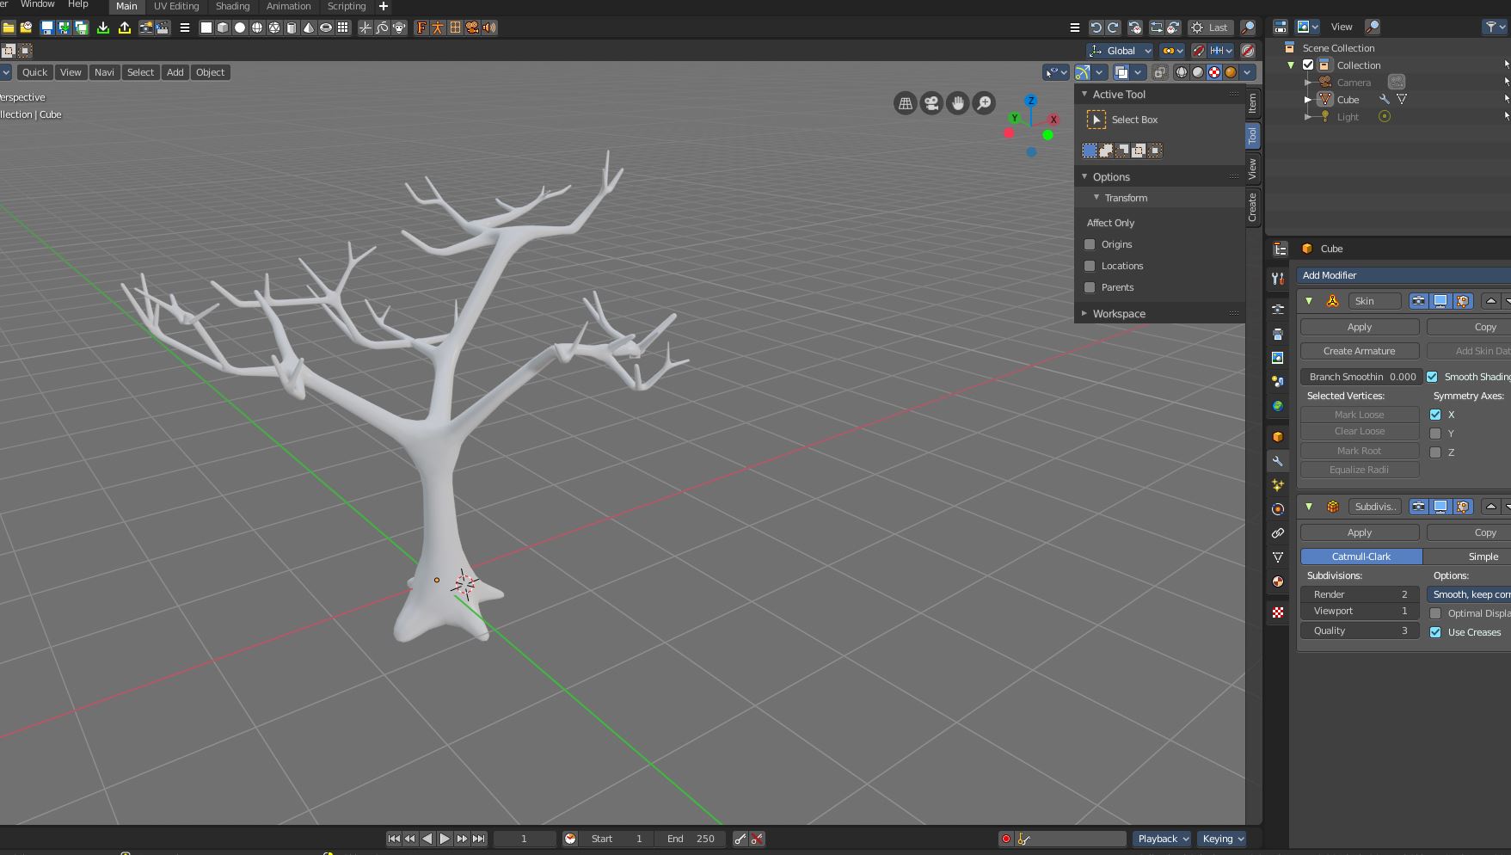Open the Physics properties tab icon
1511x855 pixels.
1278,509
